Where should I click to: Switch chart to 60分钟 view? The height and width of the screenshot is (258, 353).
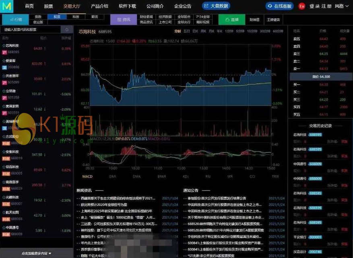coord(278,31)
